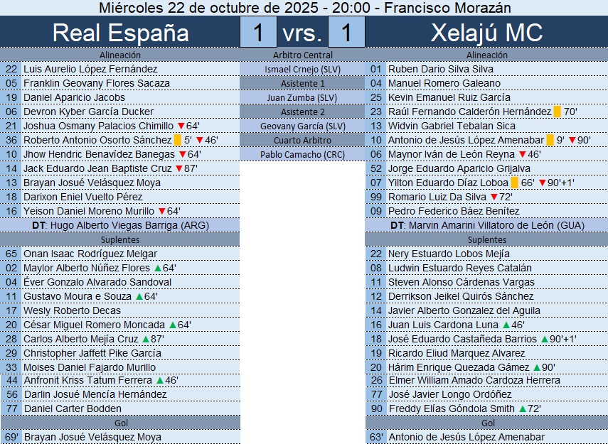608x444 pixels.
Task: Select the Real España team header
Action: [121, 33]
